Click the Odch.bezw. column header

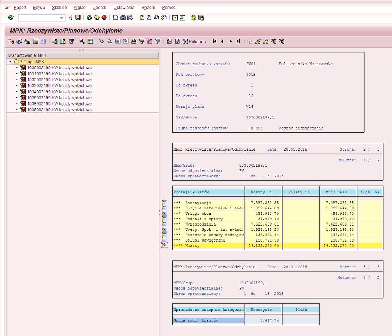(x=338, y=192)
